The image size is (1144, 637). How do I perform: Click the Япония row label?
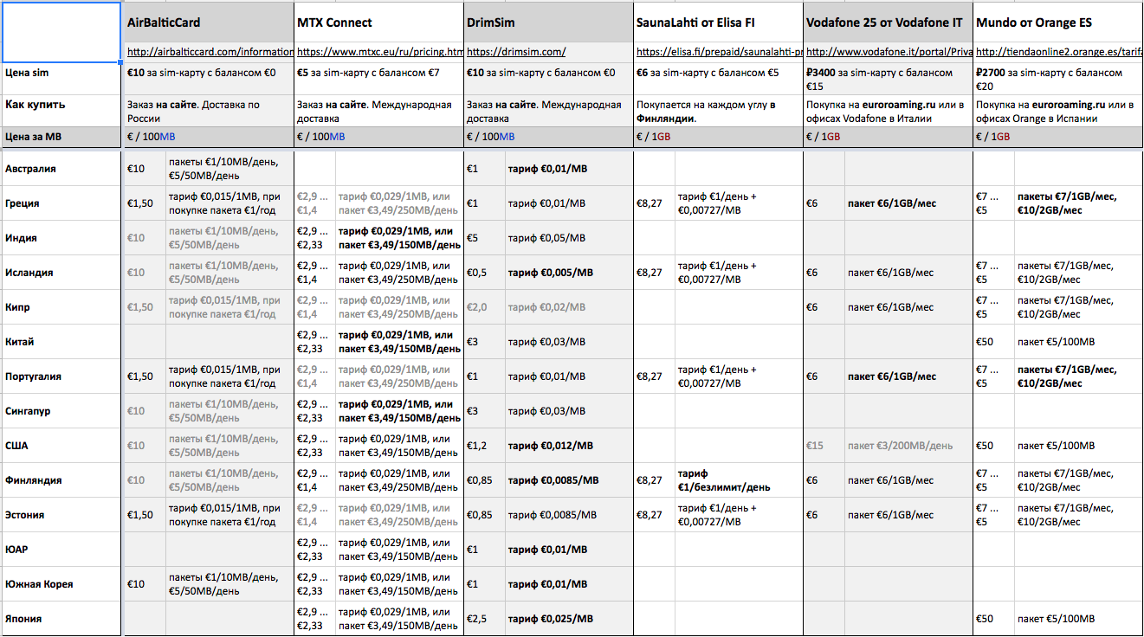coord(61,619)
